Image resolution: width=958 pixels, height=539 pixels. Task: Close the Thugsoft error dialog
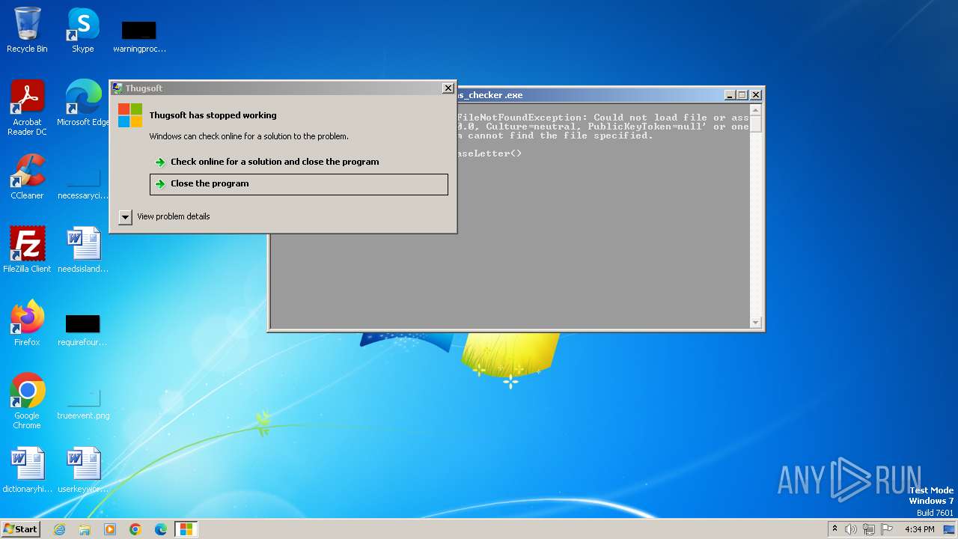coord(448,88)
